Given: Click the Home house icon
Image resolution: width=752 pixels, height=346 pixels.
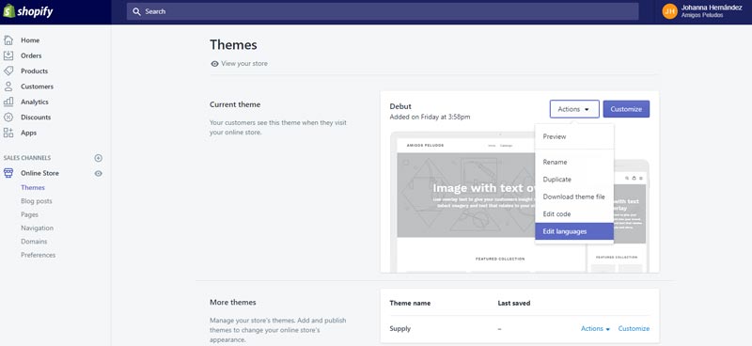Looking at the screenshot, I should (8, 40).
